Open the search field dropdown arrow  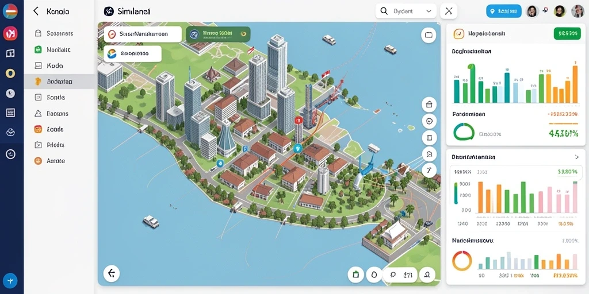coord(429,11)
